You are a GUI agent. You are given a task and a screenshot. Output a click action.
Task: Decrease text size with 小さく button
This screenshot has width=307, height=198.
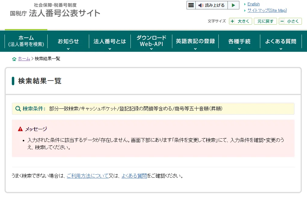click(290, 21)
